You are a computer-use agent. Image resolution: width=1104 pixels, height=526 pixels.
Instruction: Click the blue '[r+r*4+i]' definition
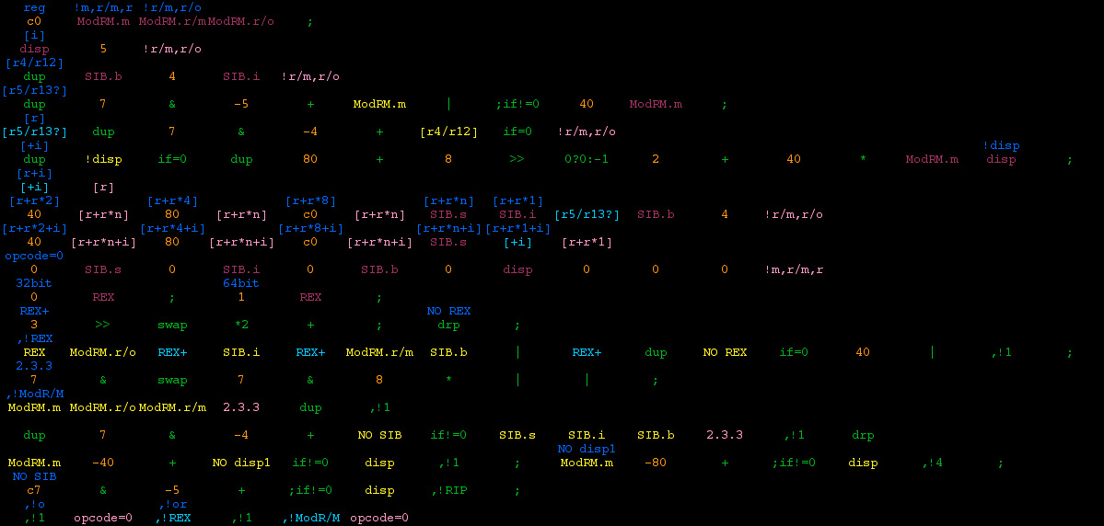(172, 229)
